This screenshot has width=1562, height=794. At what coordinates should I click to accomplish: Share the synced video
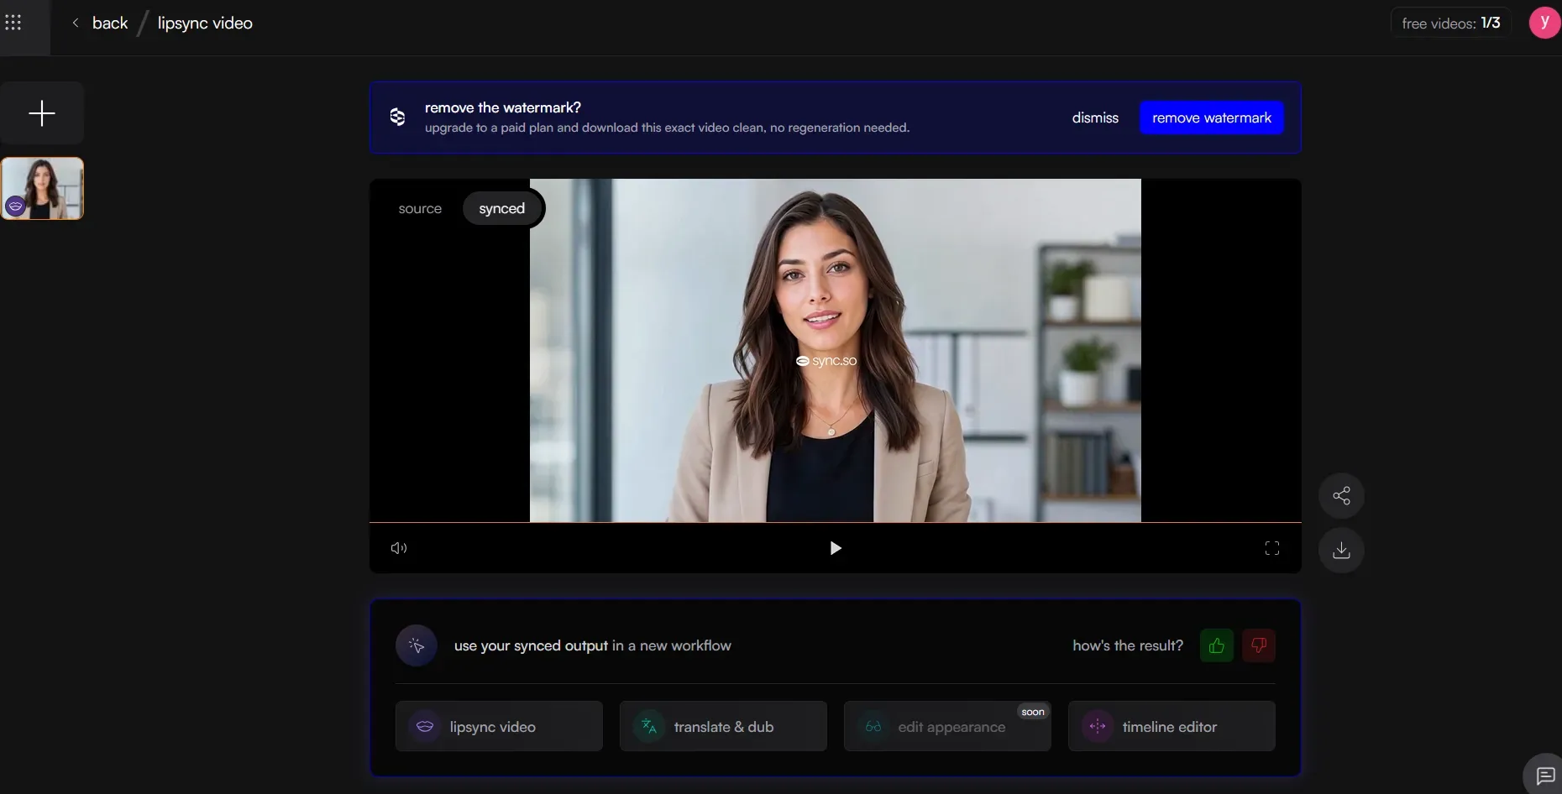pos(1341,496)
